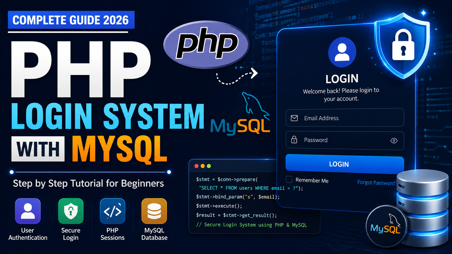The width and height of the screenshot is (452, 254).
Task: Click the 'Secure Login' label
Action: point(71,234)
